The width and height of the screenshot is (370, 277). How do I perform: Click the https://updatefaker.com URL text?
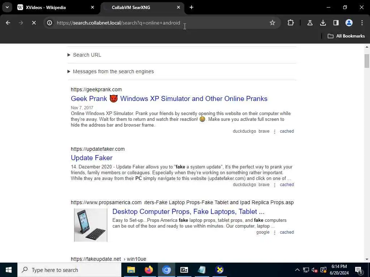[x=98, y=149]
